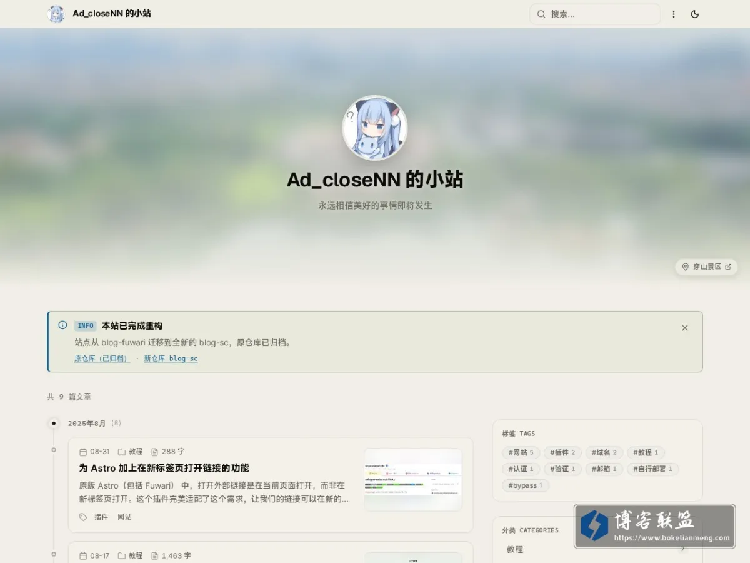This screenshot has width=750, height=563.
Task: Open the 新仓库 blog-sc link
Action: coord(171,358)
